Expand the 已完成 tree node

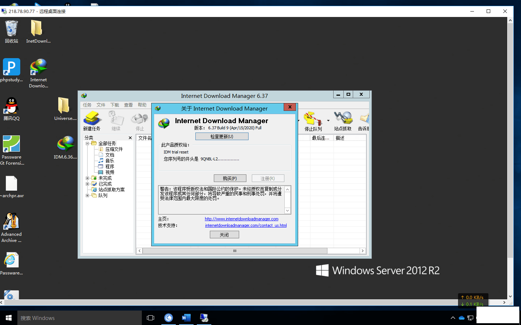pos(87,184)
